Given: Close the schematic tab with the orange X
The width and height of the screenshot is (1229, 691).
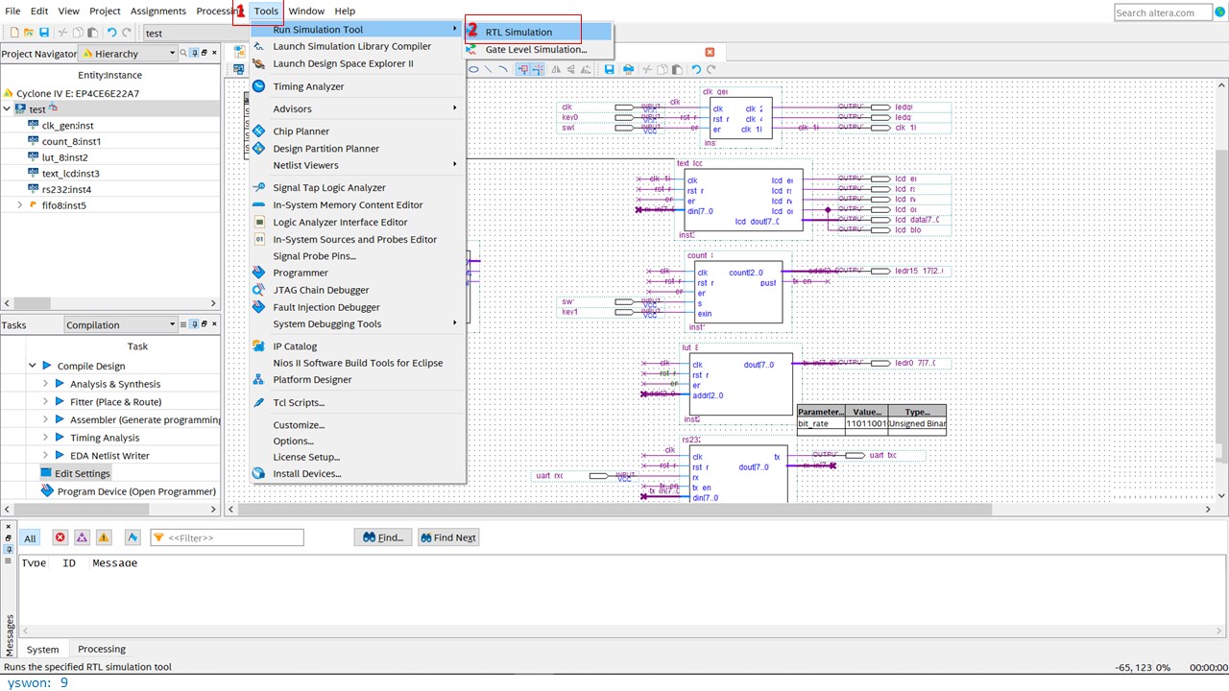Looking at the screenshot, I should click(710, 52).
